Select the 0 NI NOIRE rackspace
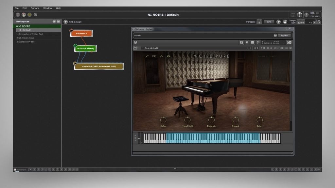The image size is (335, 188). (37, 26)
